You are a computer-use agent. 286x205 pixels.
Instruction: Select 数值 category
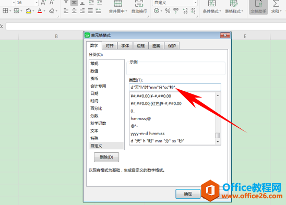(x=106, y=71)
